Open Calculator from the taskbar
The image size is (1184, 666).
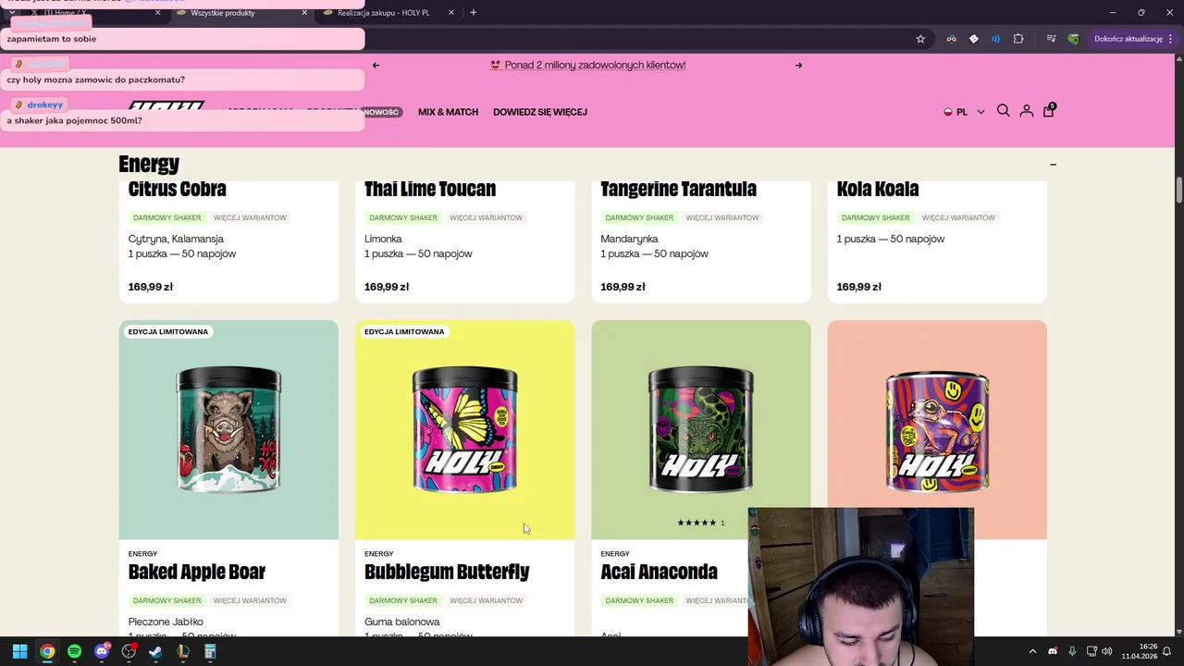[x=210, y=651]
